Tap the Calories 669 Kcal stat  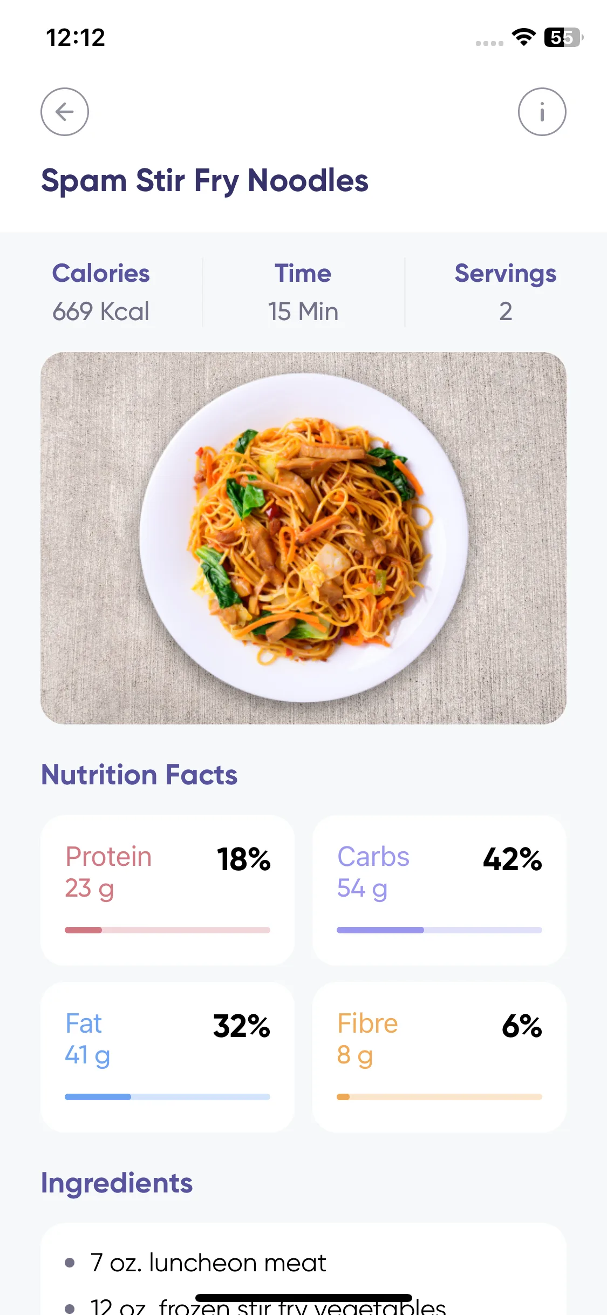click(x=101, y=292)
